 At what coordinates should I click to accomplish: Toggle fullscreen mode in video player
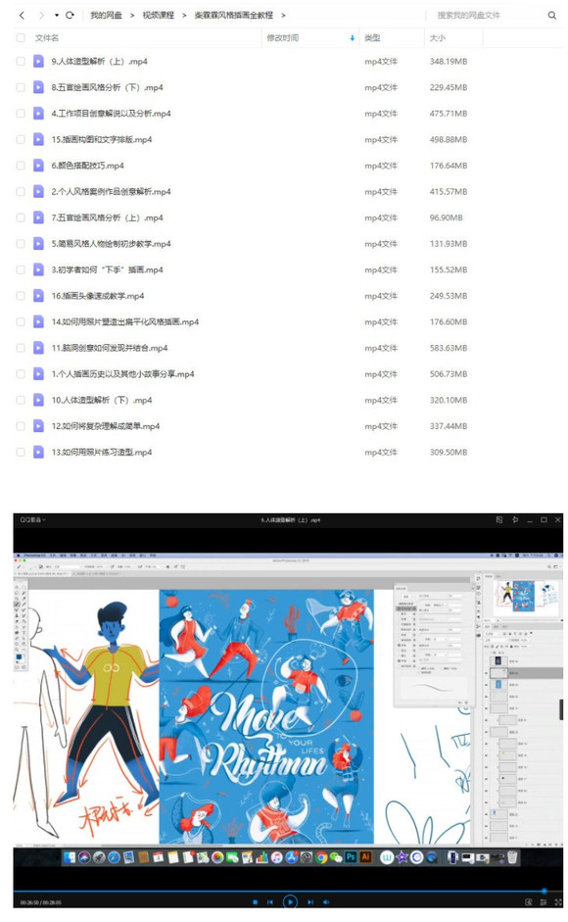click(x=557, y=902)
